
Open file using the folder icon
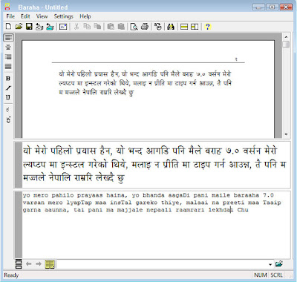pos(19,27)
